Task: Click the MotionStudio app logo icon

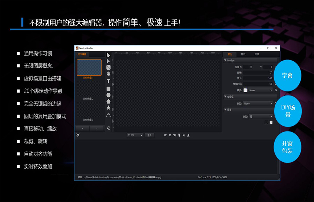Action: click(x=77, y=48)
